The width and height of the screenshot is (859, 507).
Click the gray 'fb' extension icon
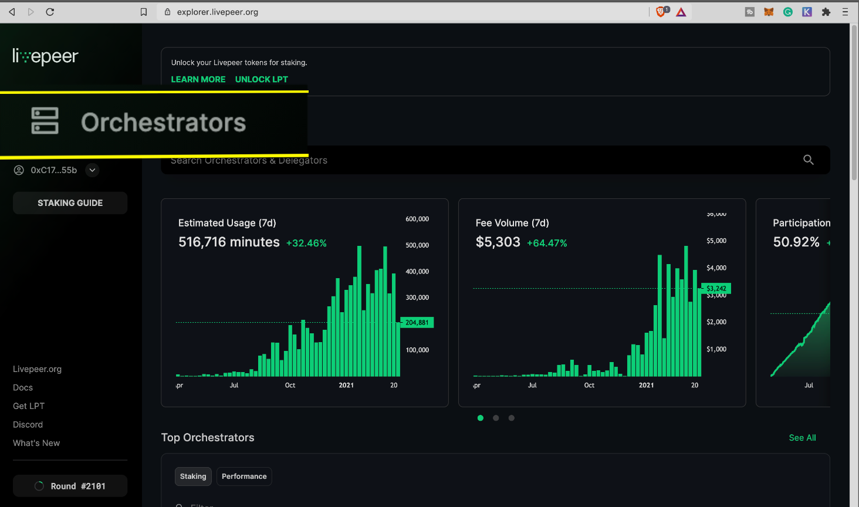coord(750,12)
